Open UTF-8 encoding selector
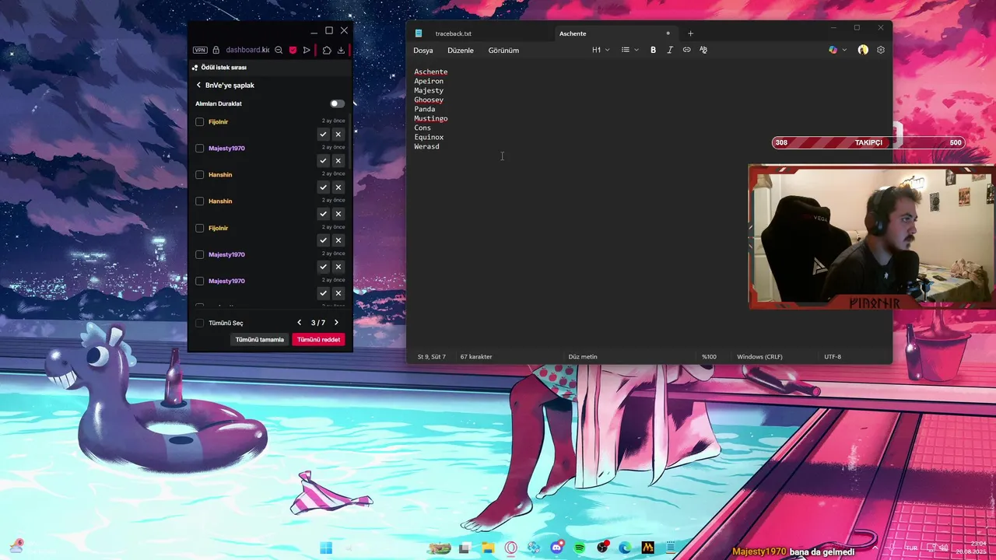Screen dimensions: 996x560 (833, 357)
